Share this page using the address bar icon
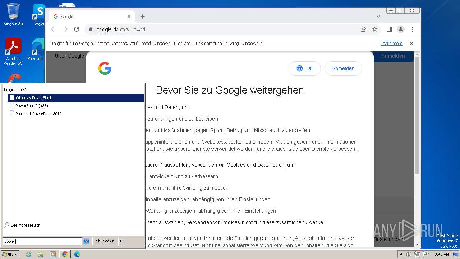This screenshot has height=259, width=460. pyautogui.click(x=363, y=29)
